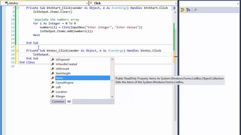Click the IntelliSense list scroll down arrow
The image size is (241, 135).
coord(112,97)
